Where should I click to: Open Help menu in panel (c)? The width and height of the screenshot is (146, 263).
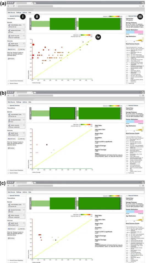[x=30, y=192]
